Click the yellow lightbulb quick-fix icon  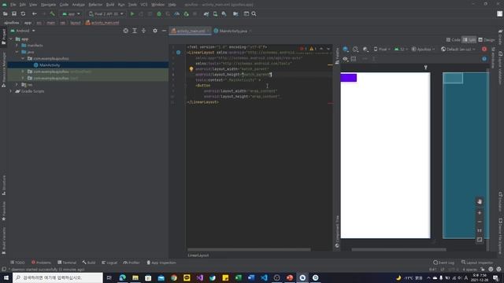[191, 69]
